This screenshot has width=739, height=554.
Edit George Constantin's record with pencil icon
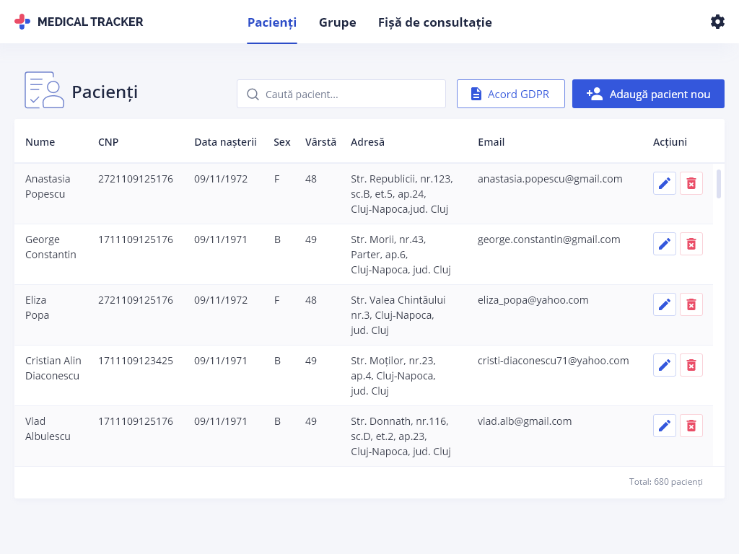(x=665, y=244)
